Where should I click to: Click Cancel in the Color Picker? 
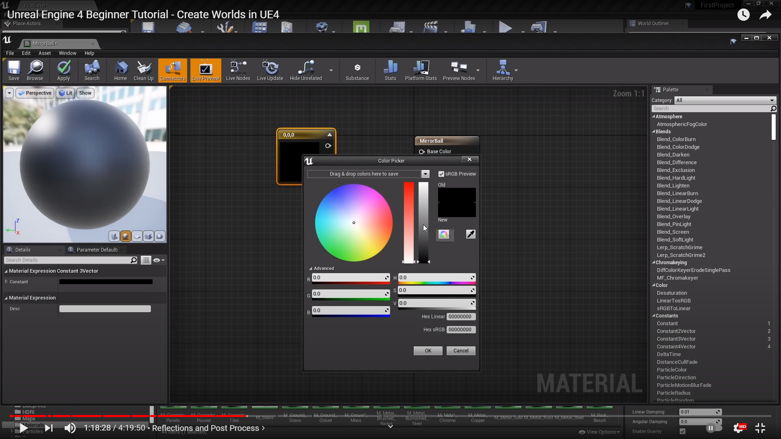pyautogui.click(x=461, y=351)
